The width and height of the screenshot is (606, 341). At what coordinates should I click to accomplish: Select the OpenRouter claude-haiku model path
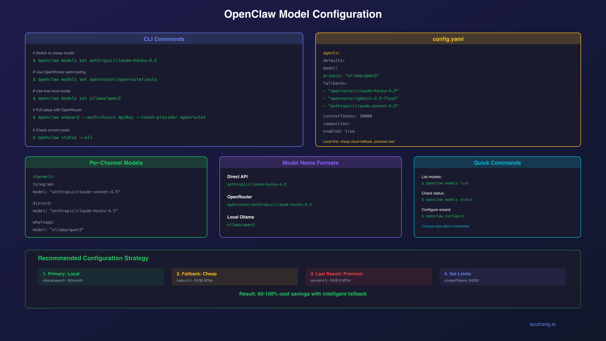pyautogui.click(x=269, y=204)
